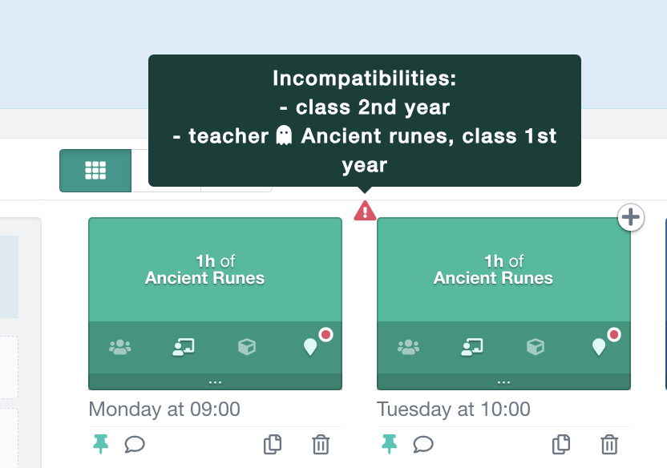Click the incompatibilities warning triangle
The height and width of the screenshot is (468, 667).
click(x=365, y=210)
